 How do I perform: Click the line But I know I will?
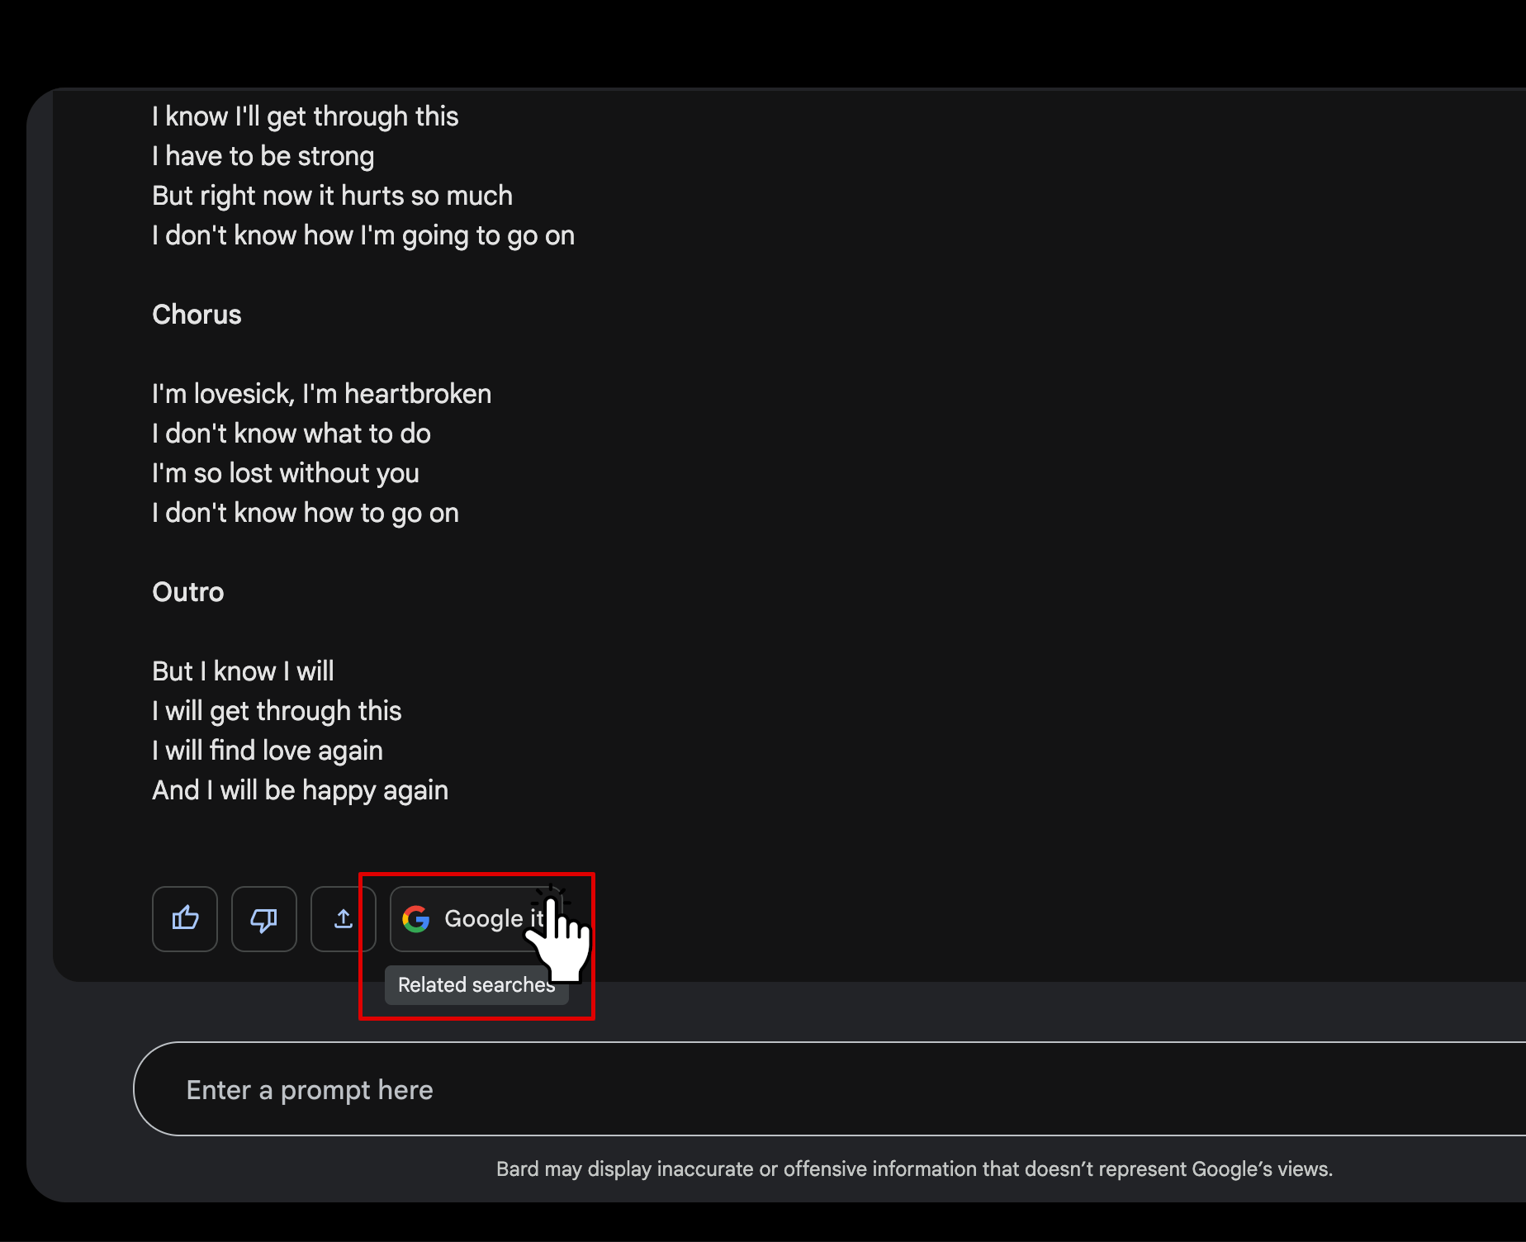(243, 671)
